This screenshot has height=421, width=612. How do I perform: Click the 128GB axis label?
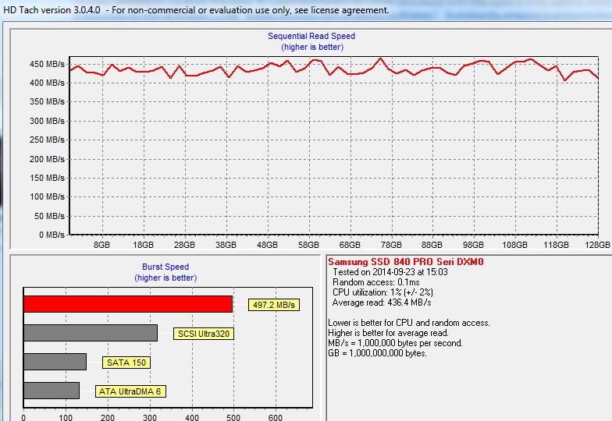tap(597, 245)
